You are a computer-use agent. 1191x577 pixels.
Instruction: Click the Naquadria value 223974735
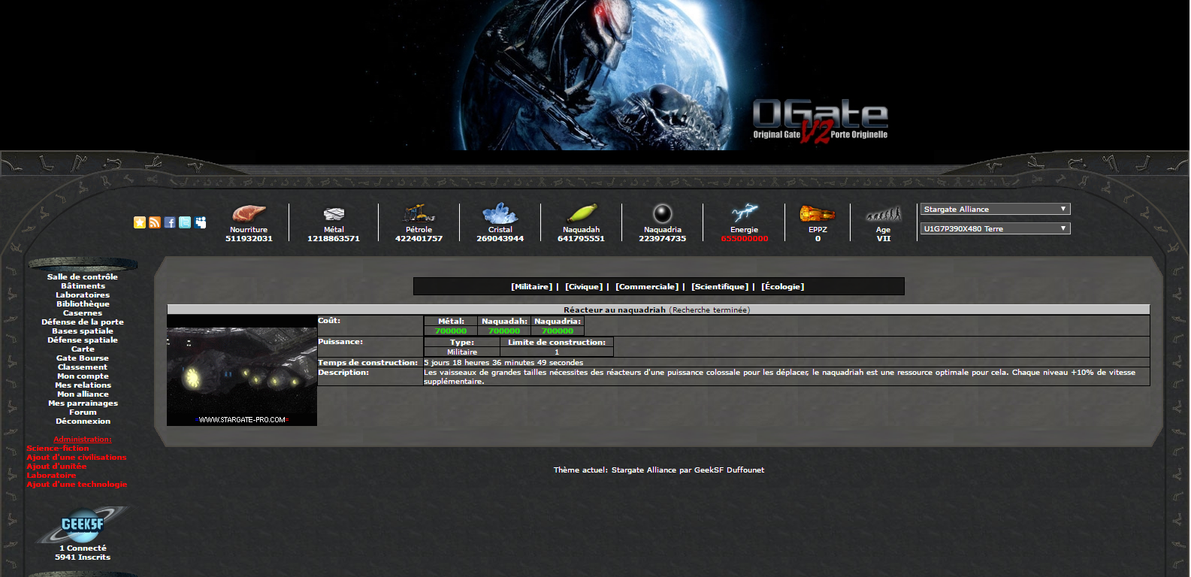pyautogui.click(x=662, y=239)
